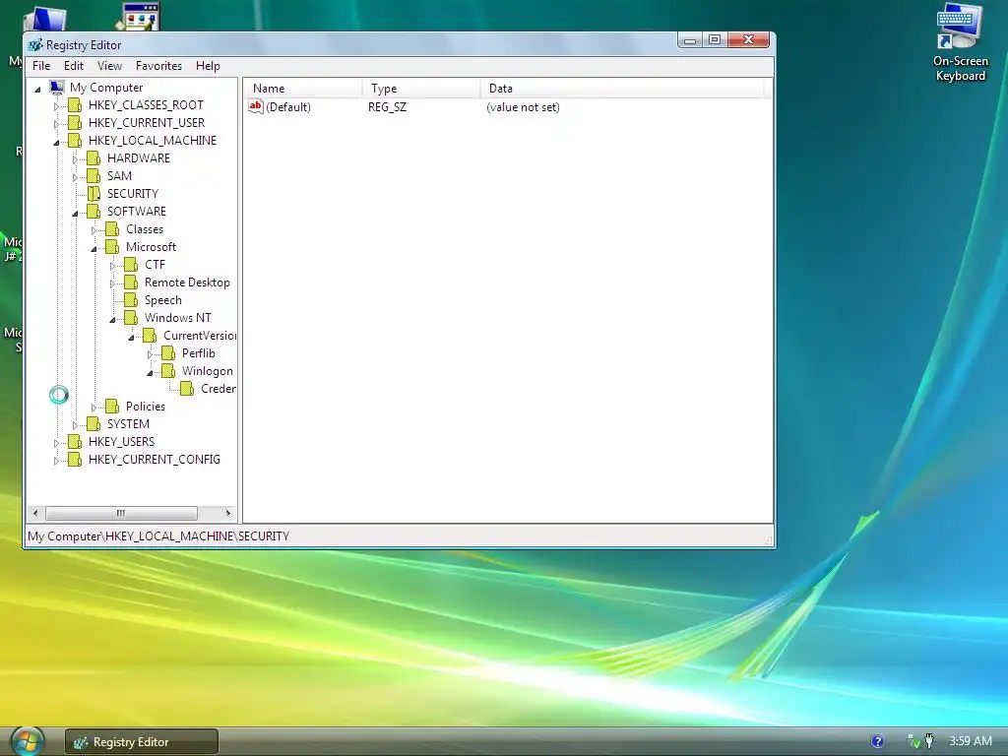The height and width of the screenshot is (756, 1008).
Task: Click the Remote Desktop folder icon
Action: pyautogui.click(x=131, y=283)
